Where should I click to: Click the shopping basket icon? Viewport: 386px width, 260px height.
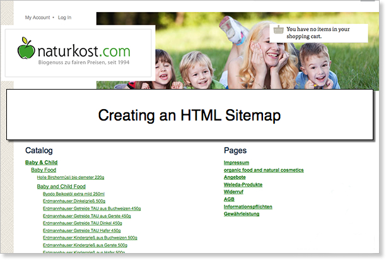pos(278,30)
